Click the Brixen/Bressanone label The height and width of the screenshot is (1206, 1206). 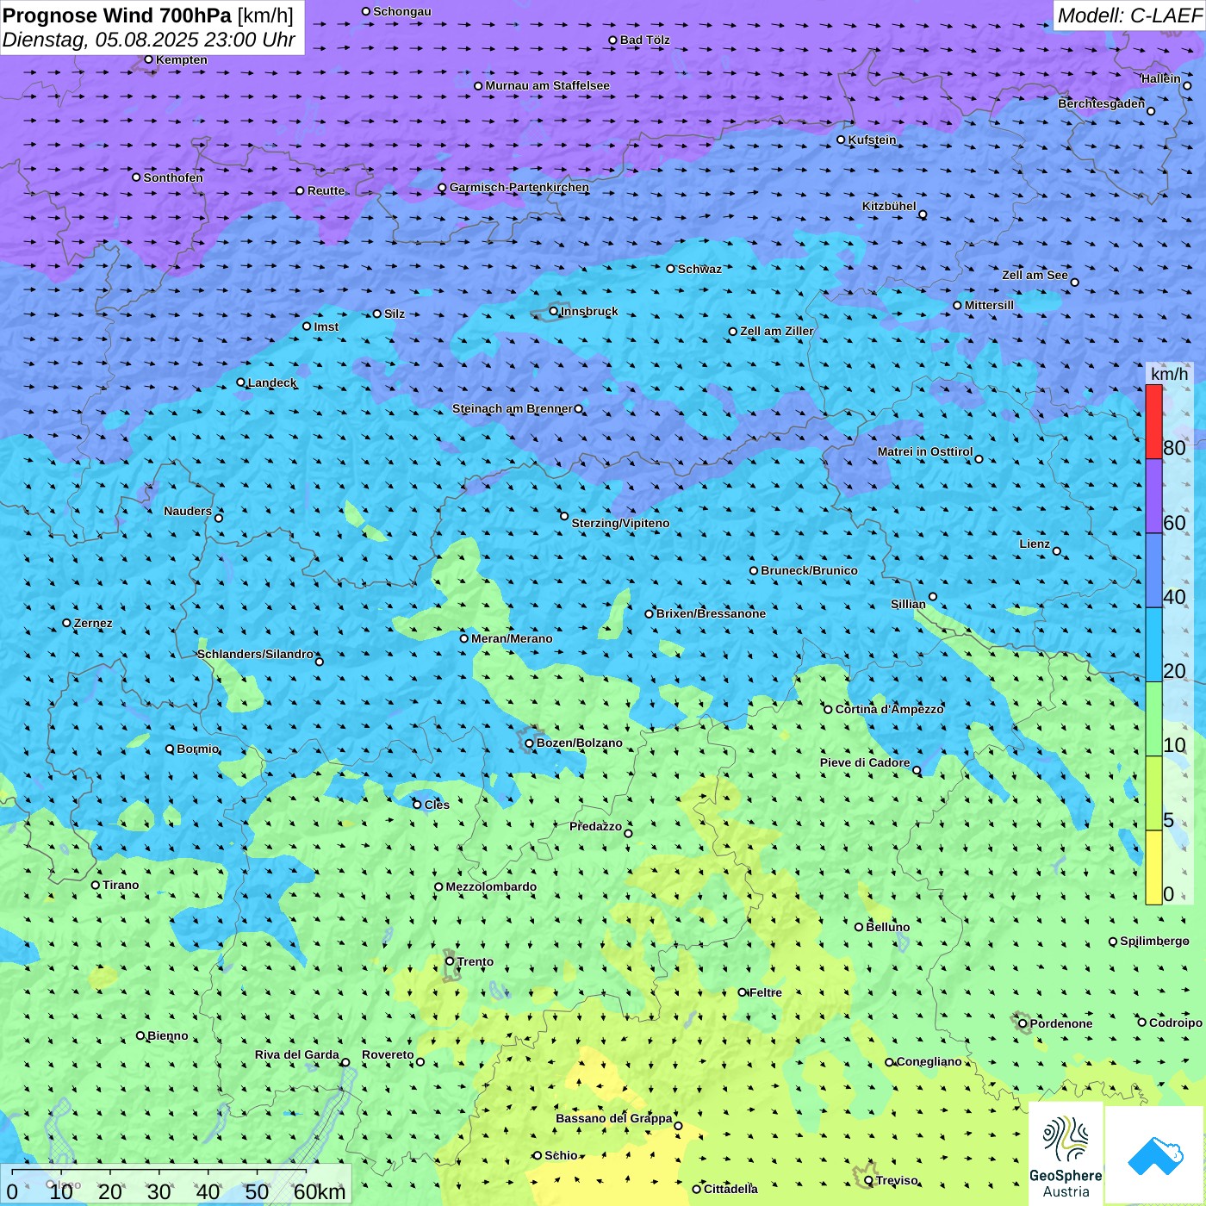pos(711,613)
